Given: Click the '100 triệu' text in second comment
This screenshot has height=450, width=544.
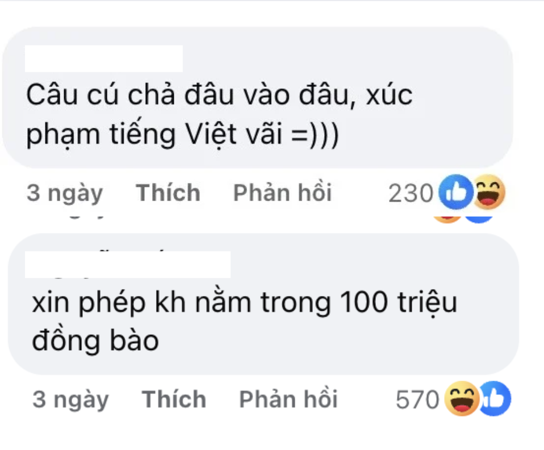Looking at the screenshot, I should [399, 302].
